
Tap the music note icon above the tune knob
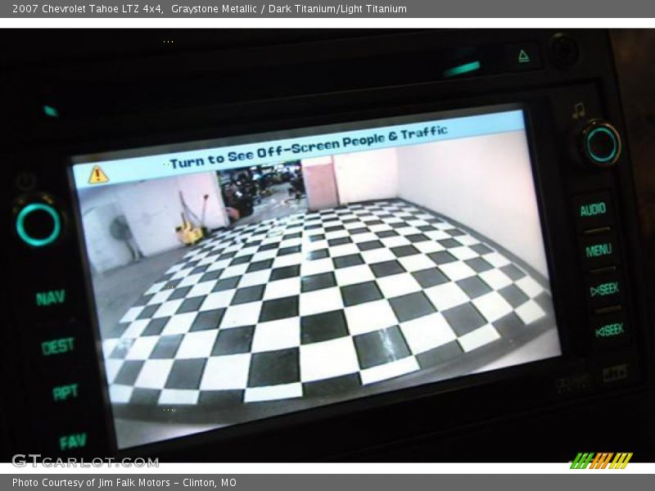click(x=579, y=110)
